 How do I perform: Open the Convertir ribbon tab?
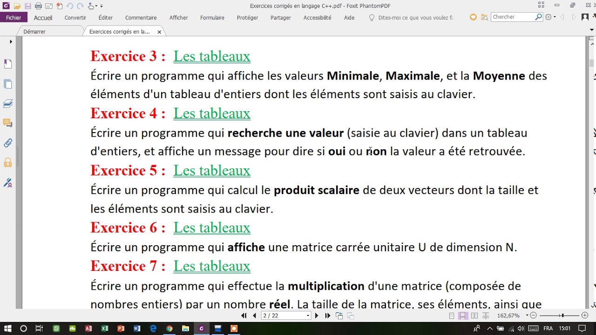(x=75, y=18)
